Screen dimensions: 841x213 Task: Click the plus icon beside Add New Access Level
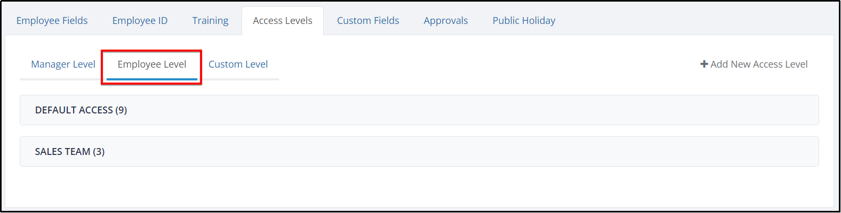[x=704, y=64]
